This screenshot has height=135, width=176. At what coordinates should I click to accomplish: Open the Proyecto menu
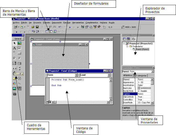[37, 23]
